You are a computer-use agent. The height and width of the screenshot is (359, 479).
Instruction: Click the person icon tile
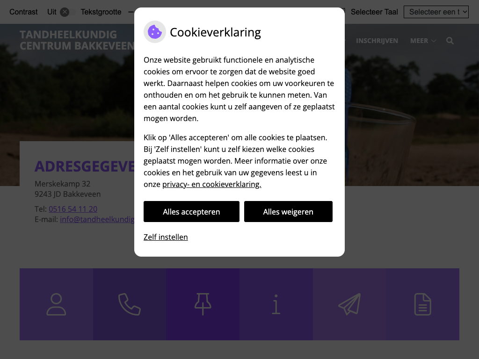[x=56, y=304]
